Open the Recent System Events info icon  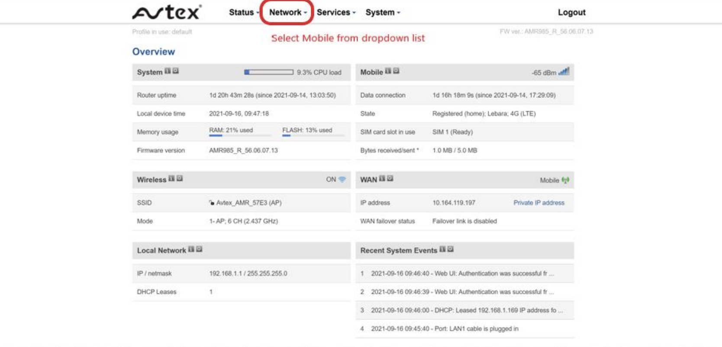(x=442, y=249)
